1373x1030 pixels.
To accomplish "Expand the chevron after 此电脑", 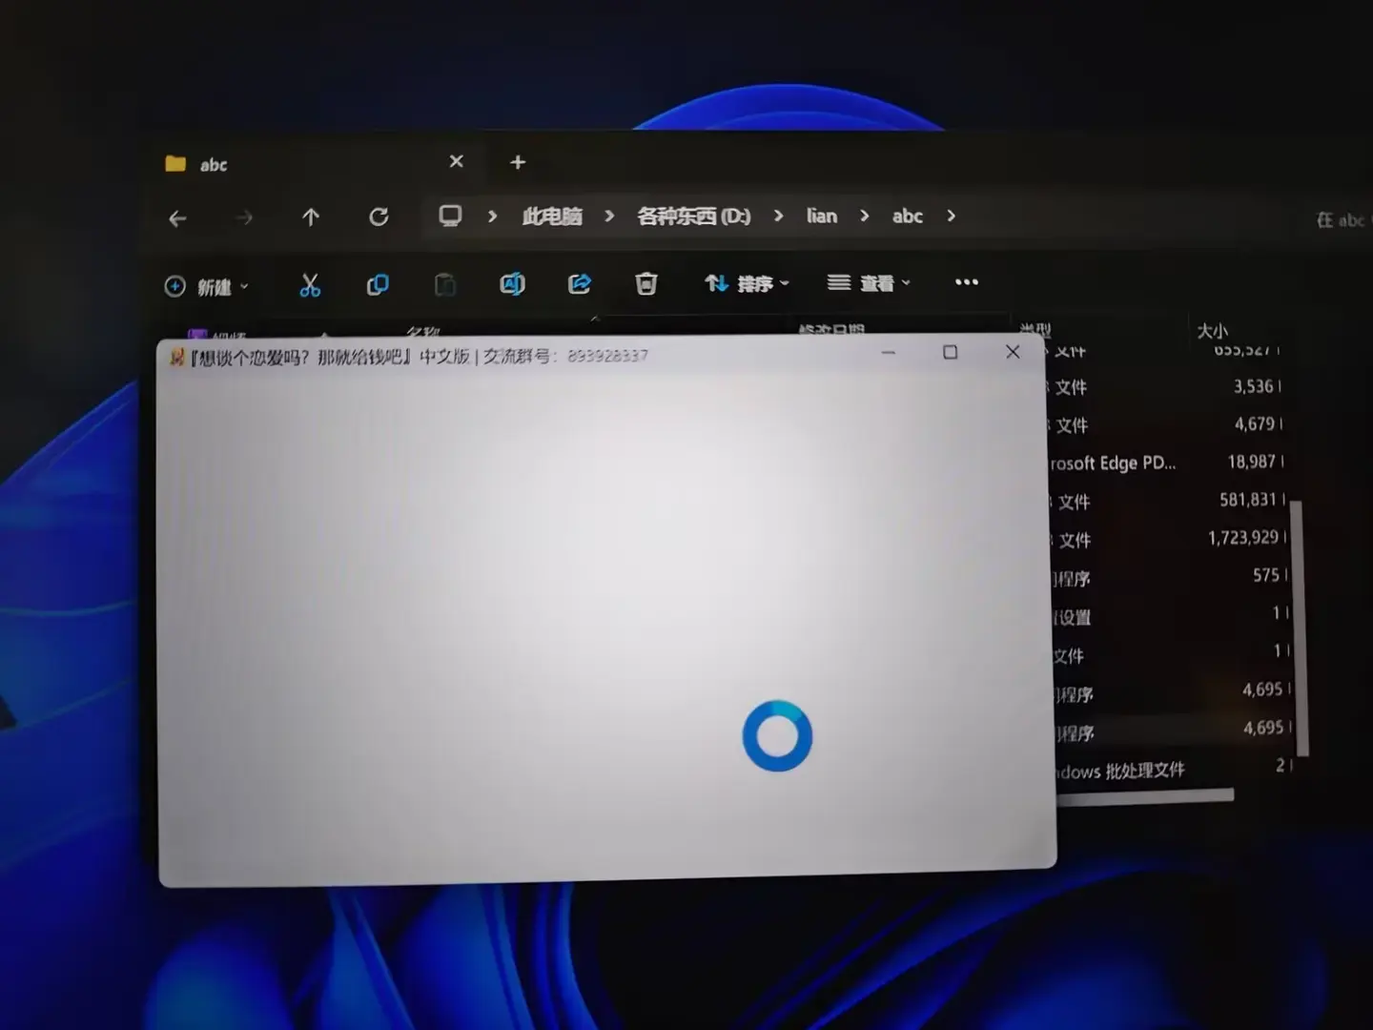I will [609, 216].
